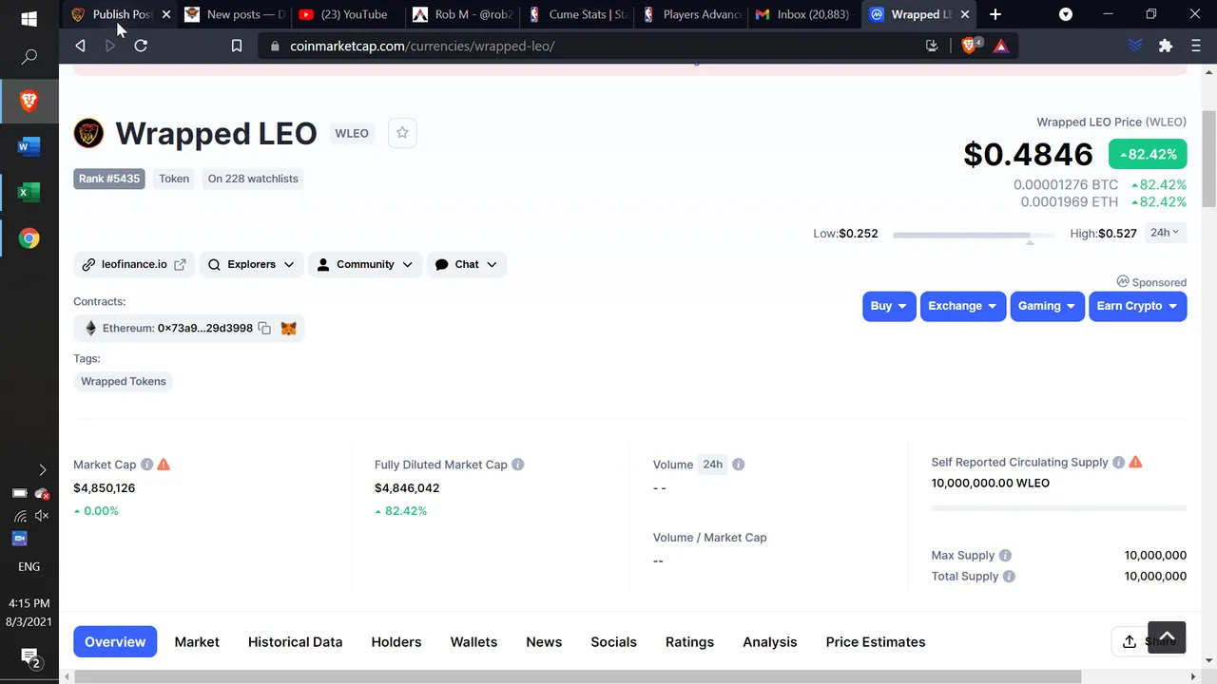Open Total Supply info icon
Screen dimensions: 1217x684
pyautogui.click(x=1009, y=576)
